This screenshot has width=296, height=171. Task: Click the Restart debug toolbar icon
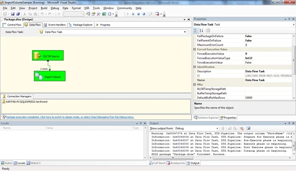tap(144, 14)
